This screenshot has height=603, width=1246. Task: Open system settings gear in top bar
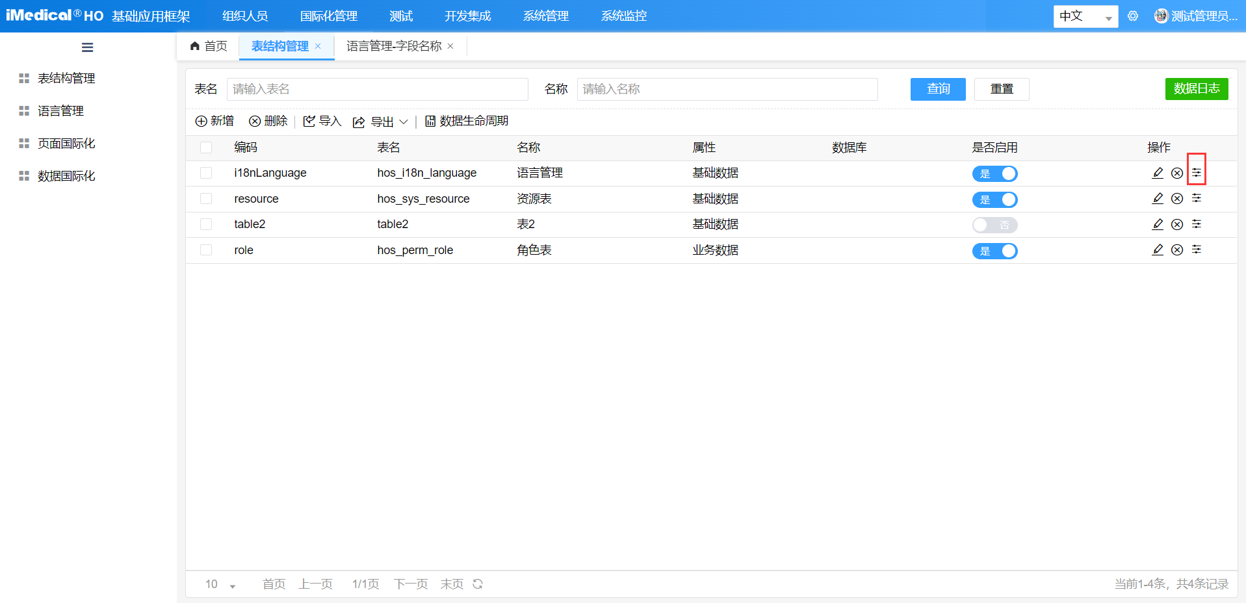[1133, 15]
